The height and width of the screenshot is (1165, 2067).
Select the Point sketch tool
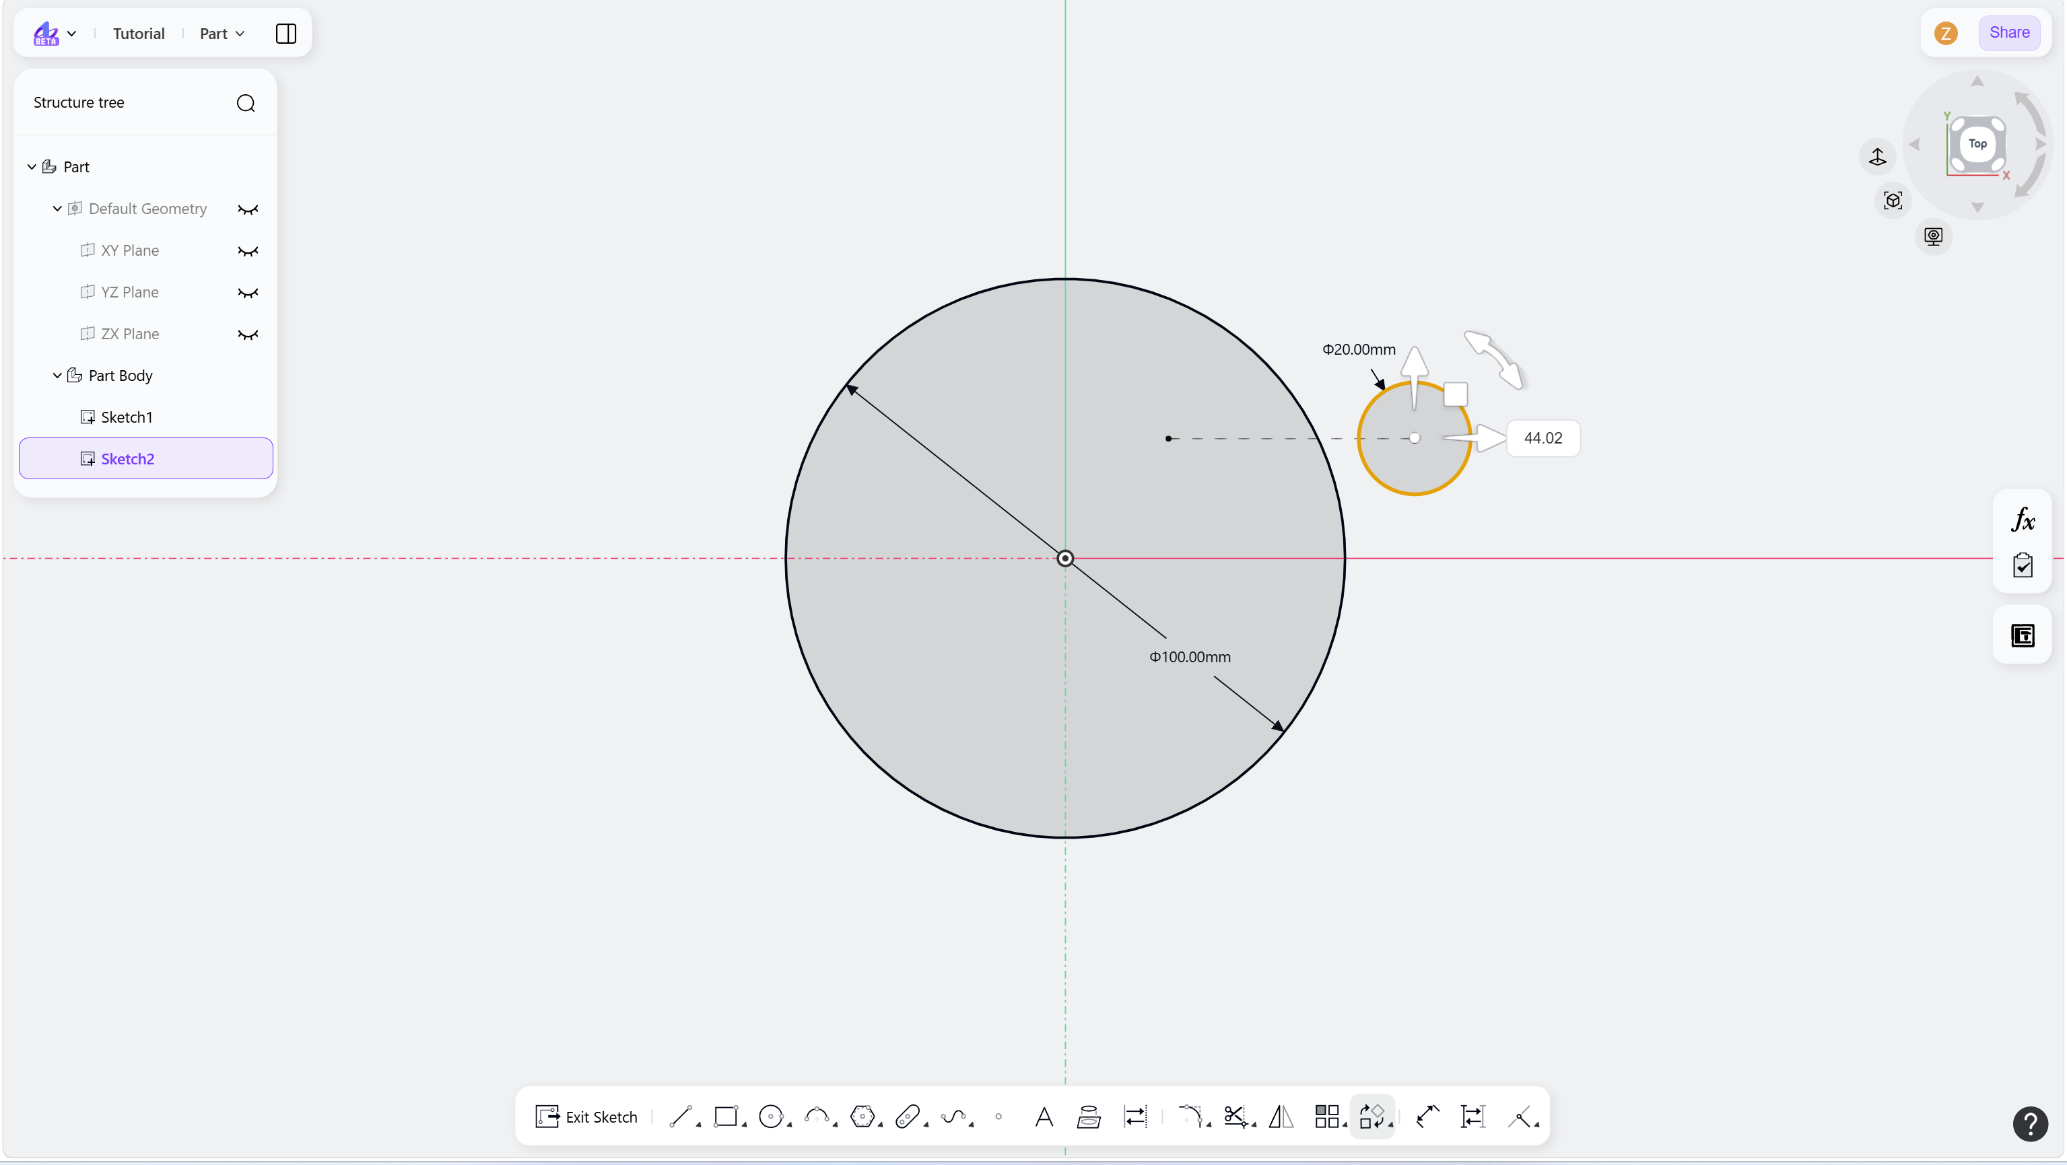pyautogui.click(x=998, y=1116)
